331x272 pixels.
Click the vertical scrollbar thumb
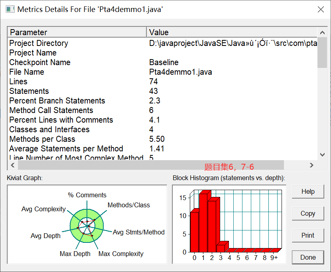(x=322, y=53)
